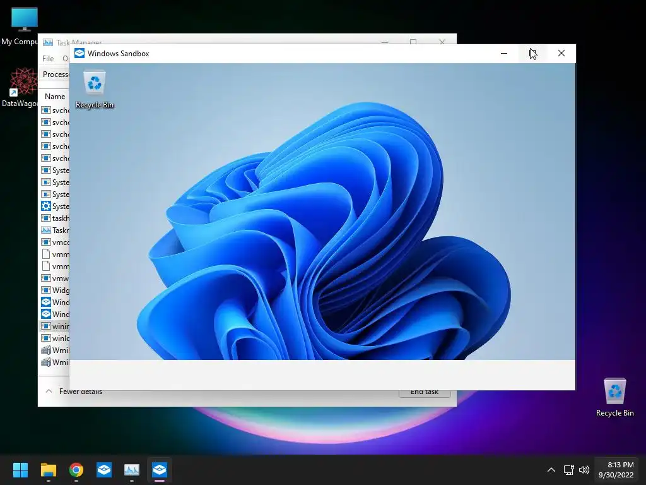The height and width of the screenshot is (485, 646).
Task: Select the second Wind sandbox-icon process row
Action: pos(55,314)
